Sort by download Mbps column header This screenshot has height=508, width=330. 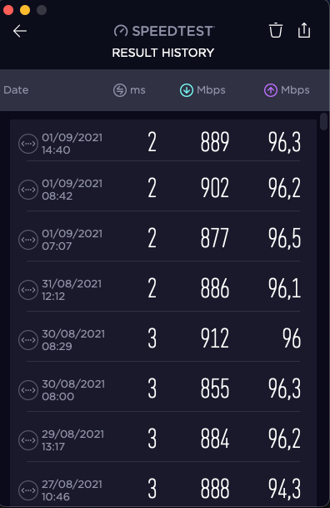click(202, 90)
